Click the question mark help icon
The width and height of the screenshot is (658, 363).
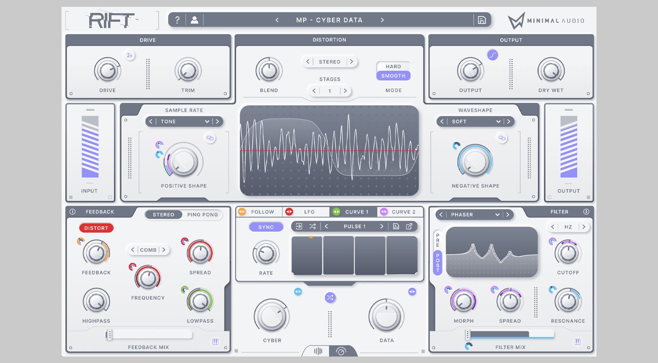pyautogui.click(x=177, y=20)
